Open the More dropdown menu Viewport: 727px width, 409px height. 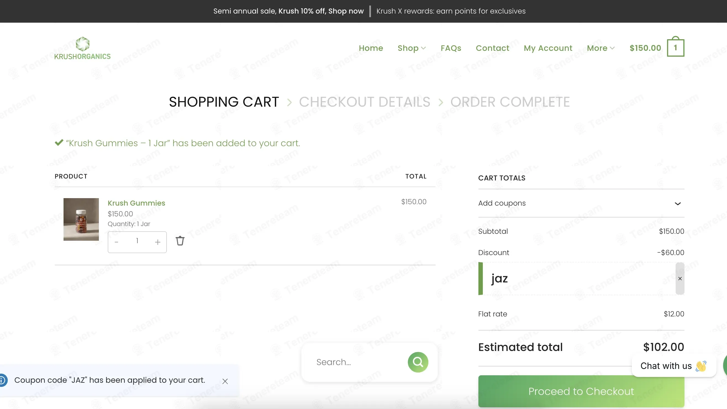click(x=600, y=48)
